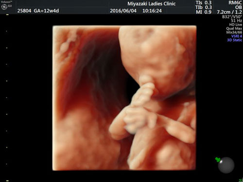Click the OB preset label
The width and height of the screenshot is (243, 182).
pos(239,7)
